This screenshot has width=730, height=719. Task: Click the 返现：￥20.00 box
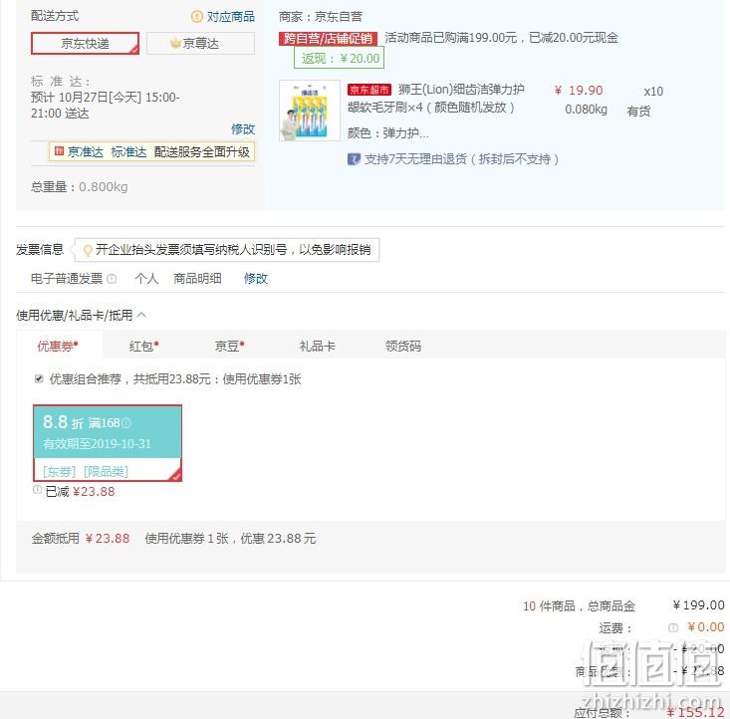339,58
